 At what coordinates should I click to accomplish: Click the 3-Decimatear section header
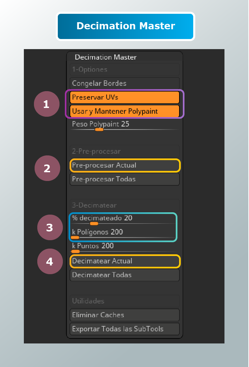pyautogui.click(x=124, y=205)
